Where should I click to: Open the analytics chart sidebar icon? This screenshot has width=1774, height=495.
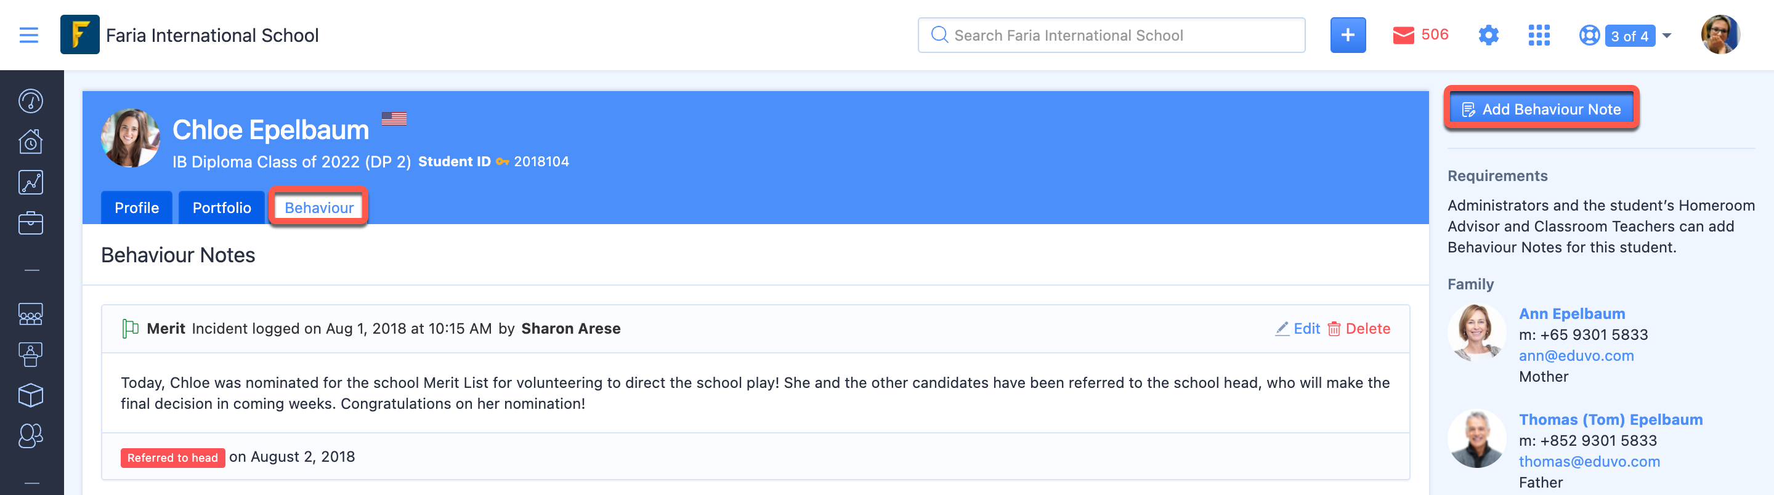coord(31,182)
